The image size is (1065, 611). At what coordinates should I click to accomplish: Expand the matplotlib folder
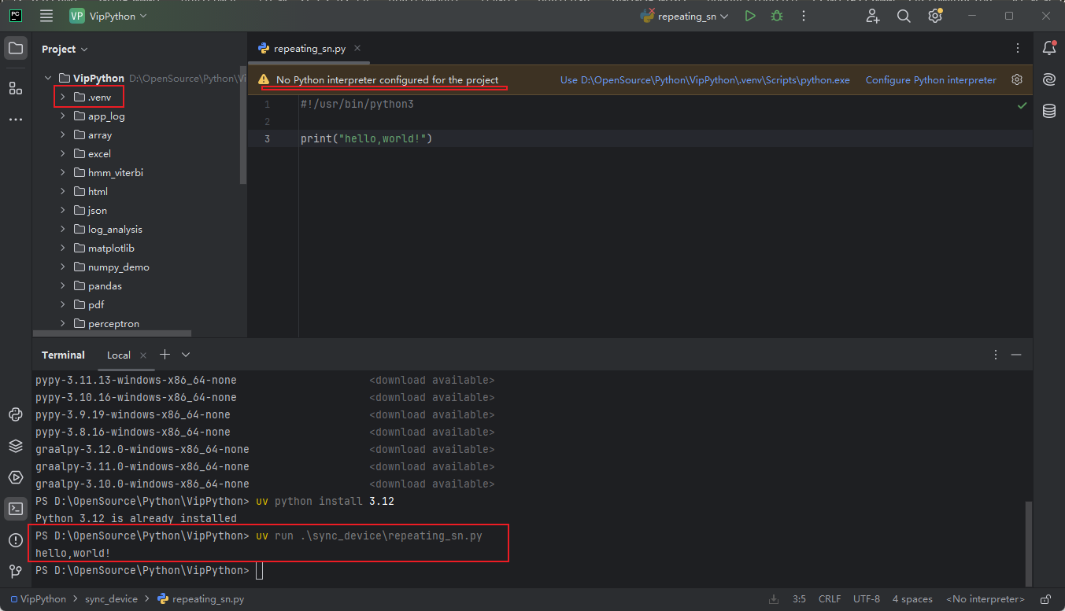point(62,248)
